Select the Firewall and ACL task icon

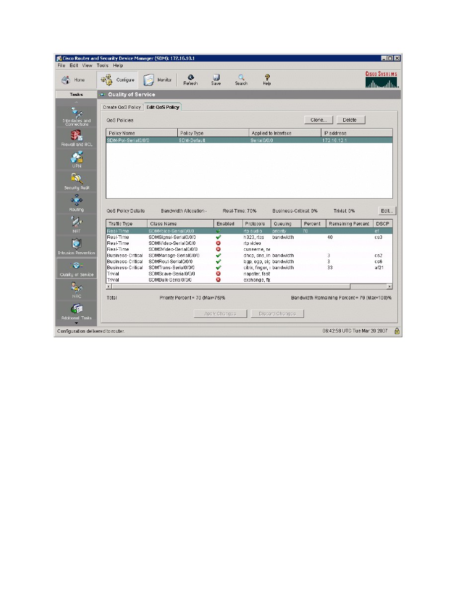76,137
